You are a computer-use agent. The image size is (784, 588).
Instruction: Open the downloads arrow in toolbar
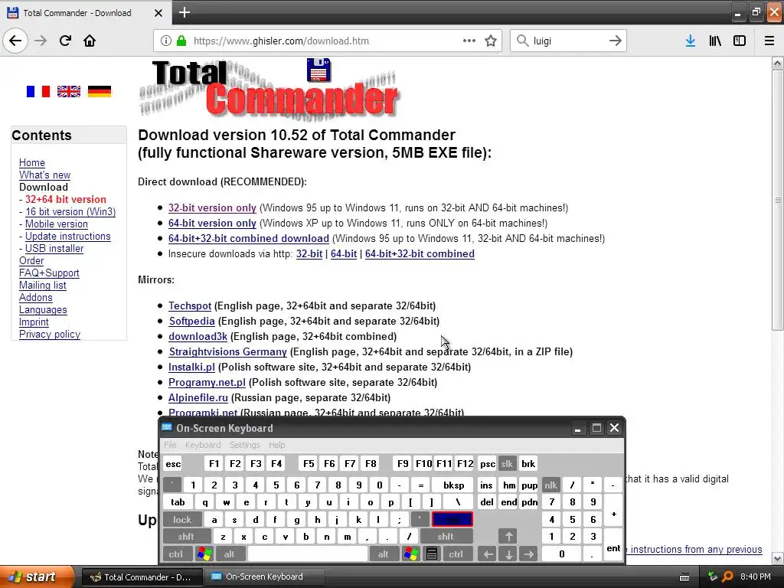click(x=691, y=41)
